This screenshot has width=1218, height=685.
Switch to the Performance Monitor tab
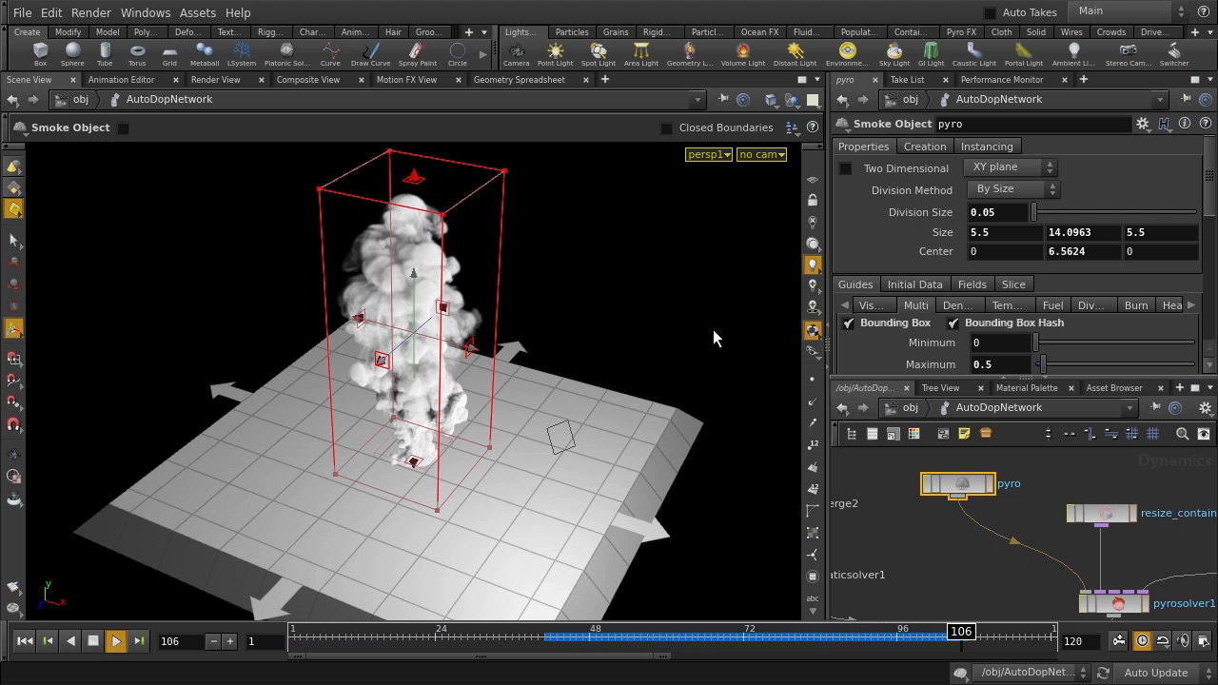(x=1002, y=80)
